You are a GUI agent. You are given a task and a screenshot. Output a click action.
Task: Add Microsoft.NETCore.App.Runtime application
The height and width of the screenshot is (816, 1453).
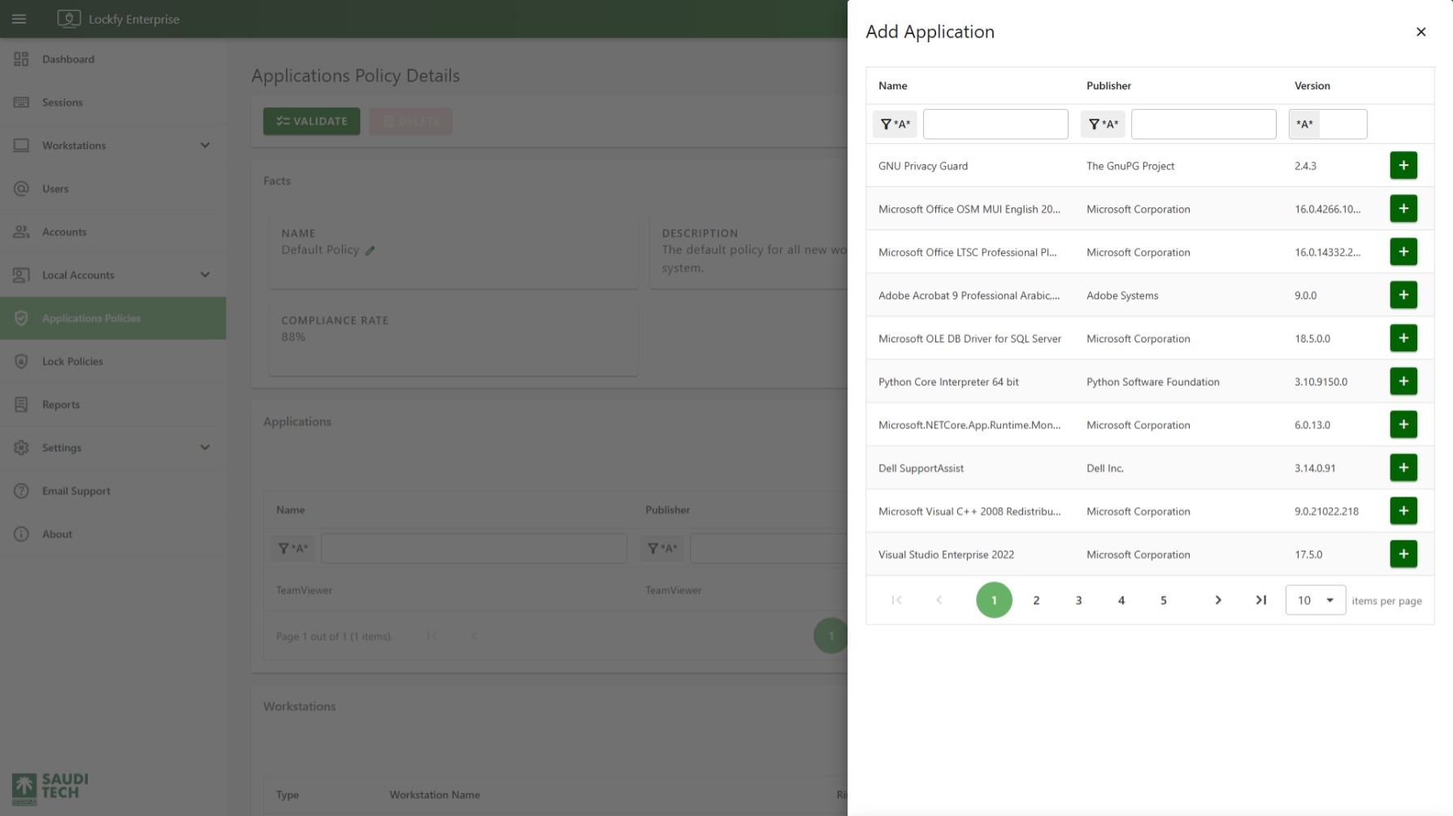pos(1403,423)
